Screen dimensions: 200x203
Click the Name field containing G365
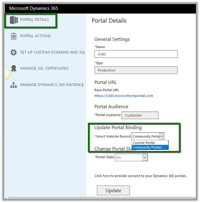pyautogui.click(x=136, y=54)
